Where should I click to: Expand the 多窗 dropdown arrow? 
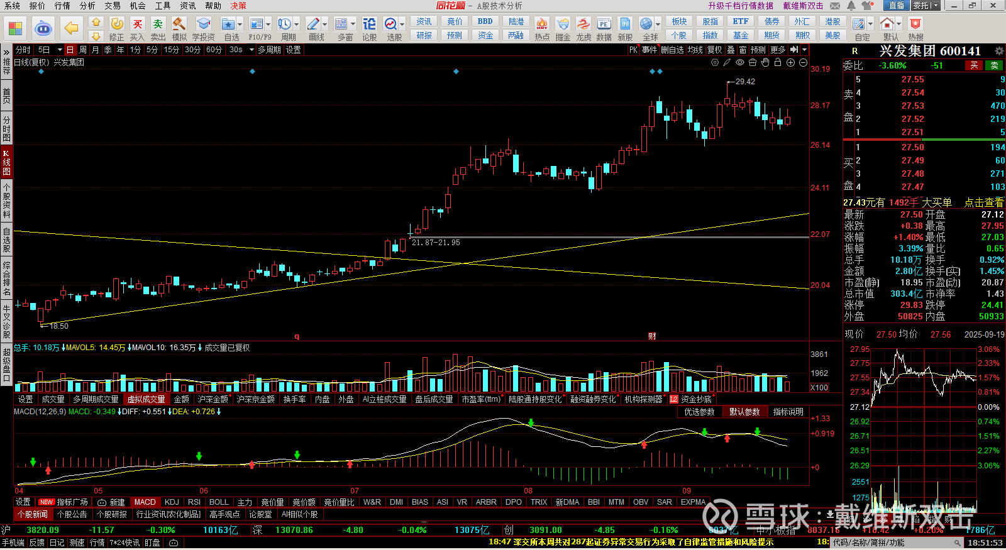(x=353, y=25)
